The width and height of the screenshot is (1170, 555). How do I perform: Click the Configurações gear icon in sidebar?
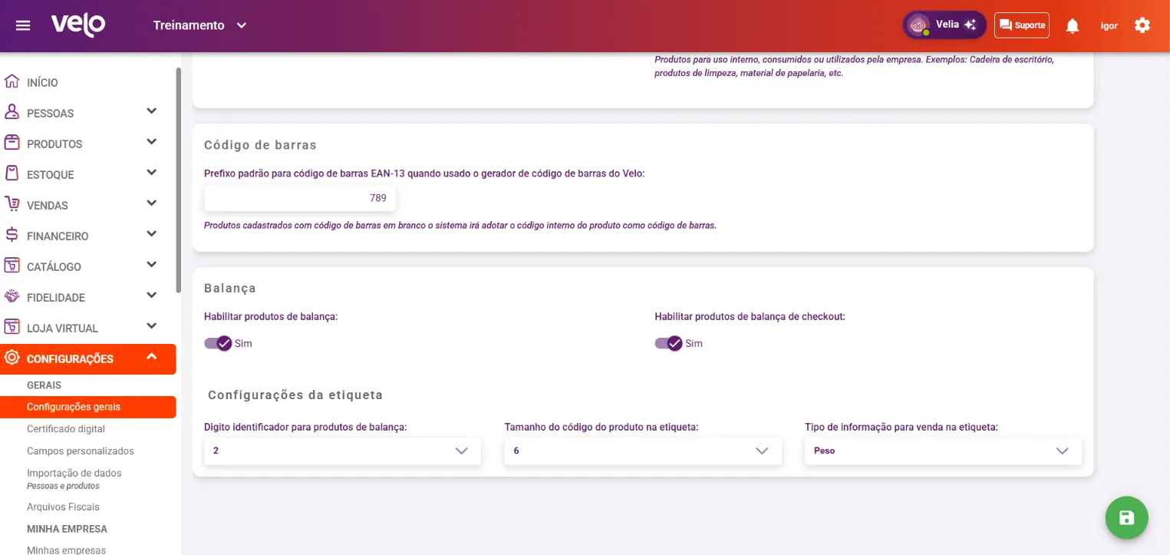click(12, 358)
